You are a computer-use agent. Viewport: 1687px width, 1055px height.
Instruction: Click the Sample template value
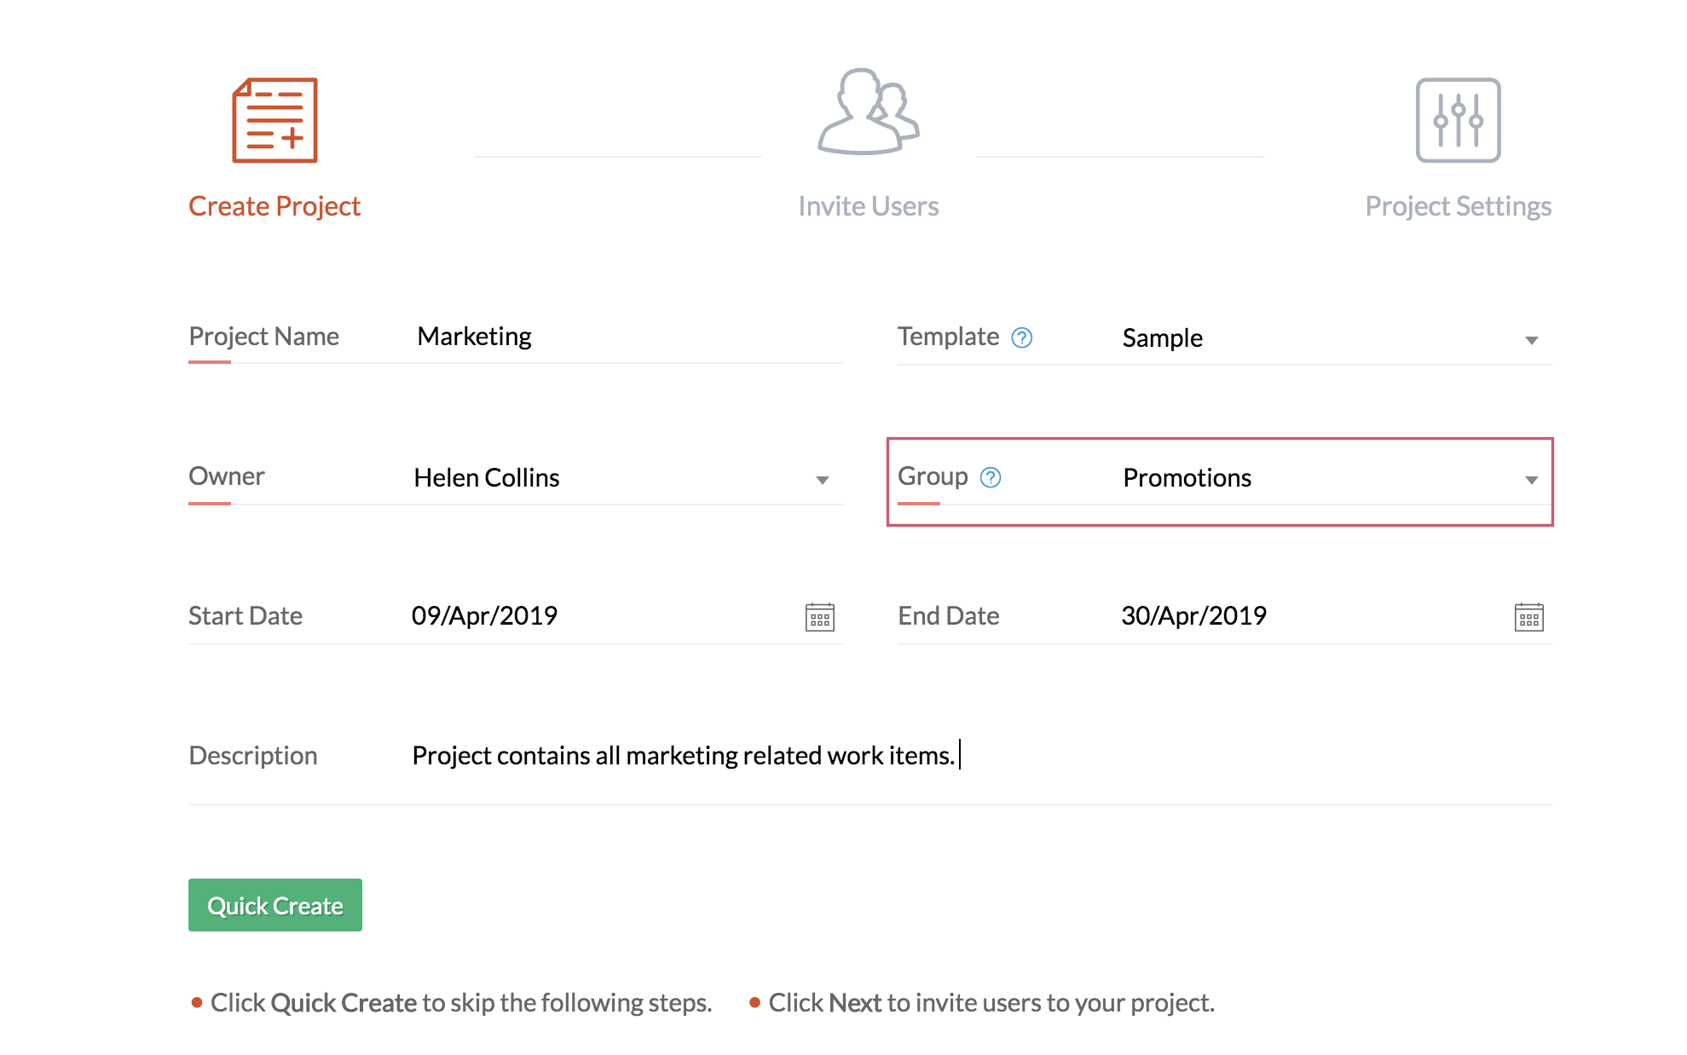(x=1162, y=338)
